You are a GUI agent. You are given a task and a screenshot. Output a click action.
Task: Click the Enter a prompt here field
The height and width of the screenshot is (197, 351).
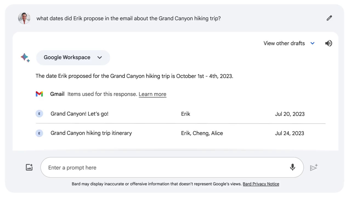[x=172, y=167]
